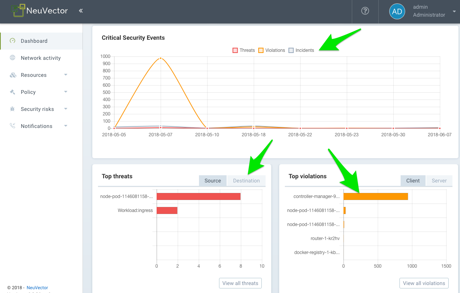Toggle Threats series in chart legend
Screen dimensions: 460x293
pyautogui.click(x=244, y=50)
